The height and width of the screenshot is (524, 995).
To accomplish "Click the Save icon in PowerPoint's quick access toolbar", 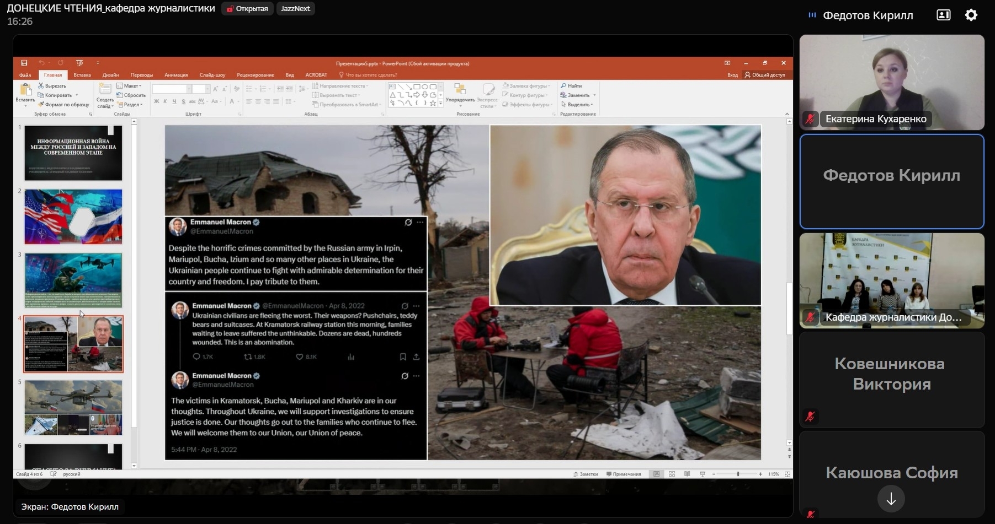I will 24,63.
